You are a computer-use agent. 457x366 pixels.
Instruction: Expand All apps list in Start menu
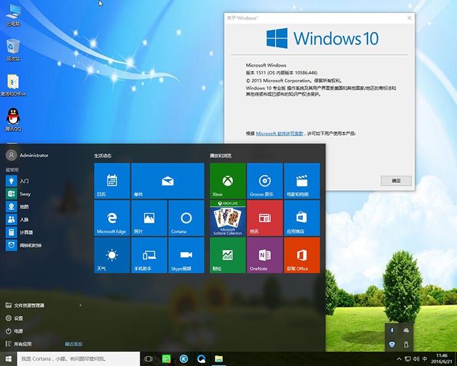pos(23,344)
